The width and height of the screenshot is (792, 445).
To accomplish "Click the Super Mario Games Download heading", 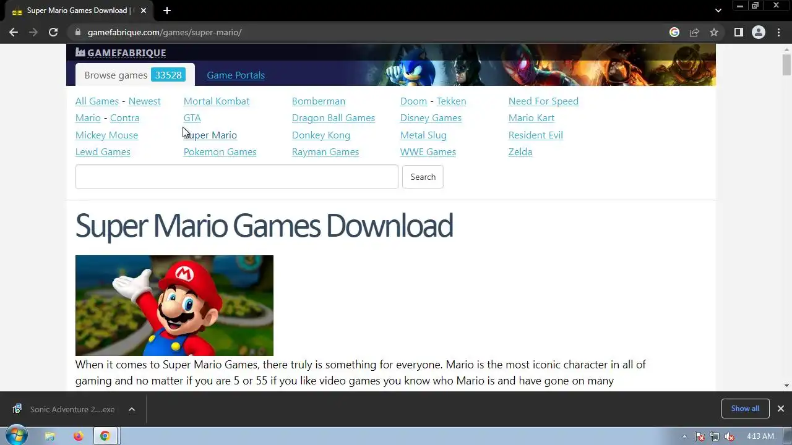I will 264,226.
